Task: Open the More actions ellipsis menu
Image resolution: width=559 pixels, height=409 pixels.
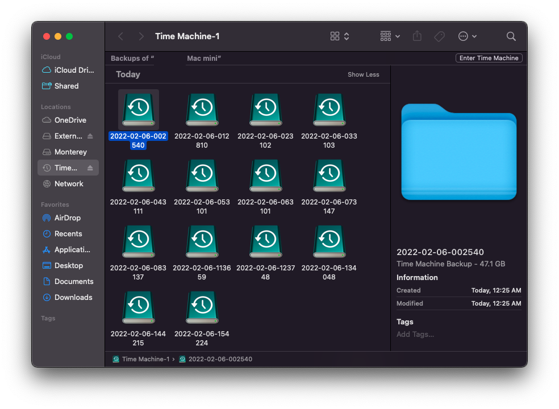Action: [x=467, y=36]
